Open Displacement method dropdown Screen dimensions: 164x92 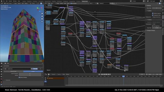pos(157,17)
